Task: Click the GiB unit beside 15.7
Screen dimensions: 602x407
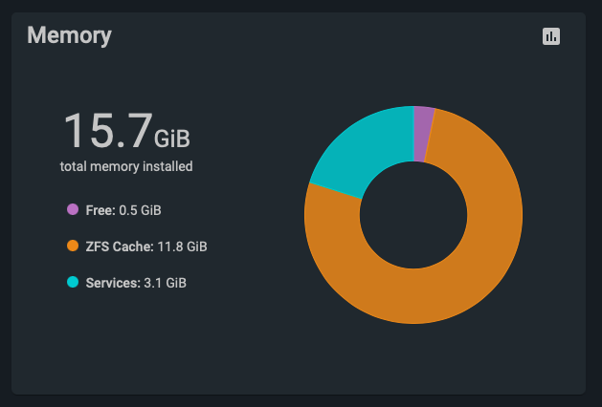Action: [172, 139]
